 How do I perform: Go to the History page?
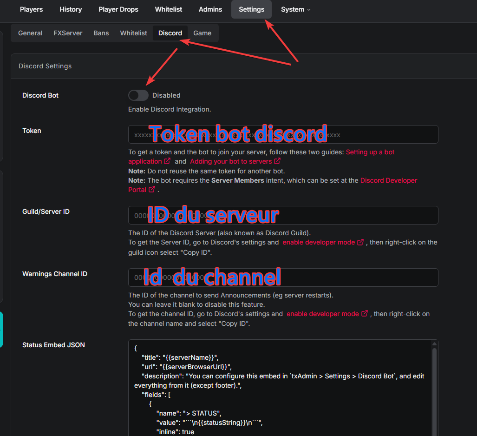click(x=71, y=9)
